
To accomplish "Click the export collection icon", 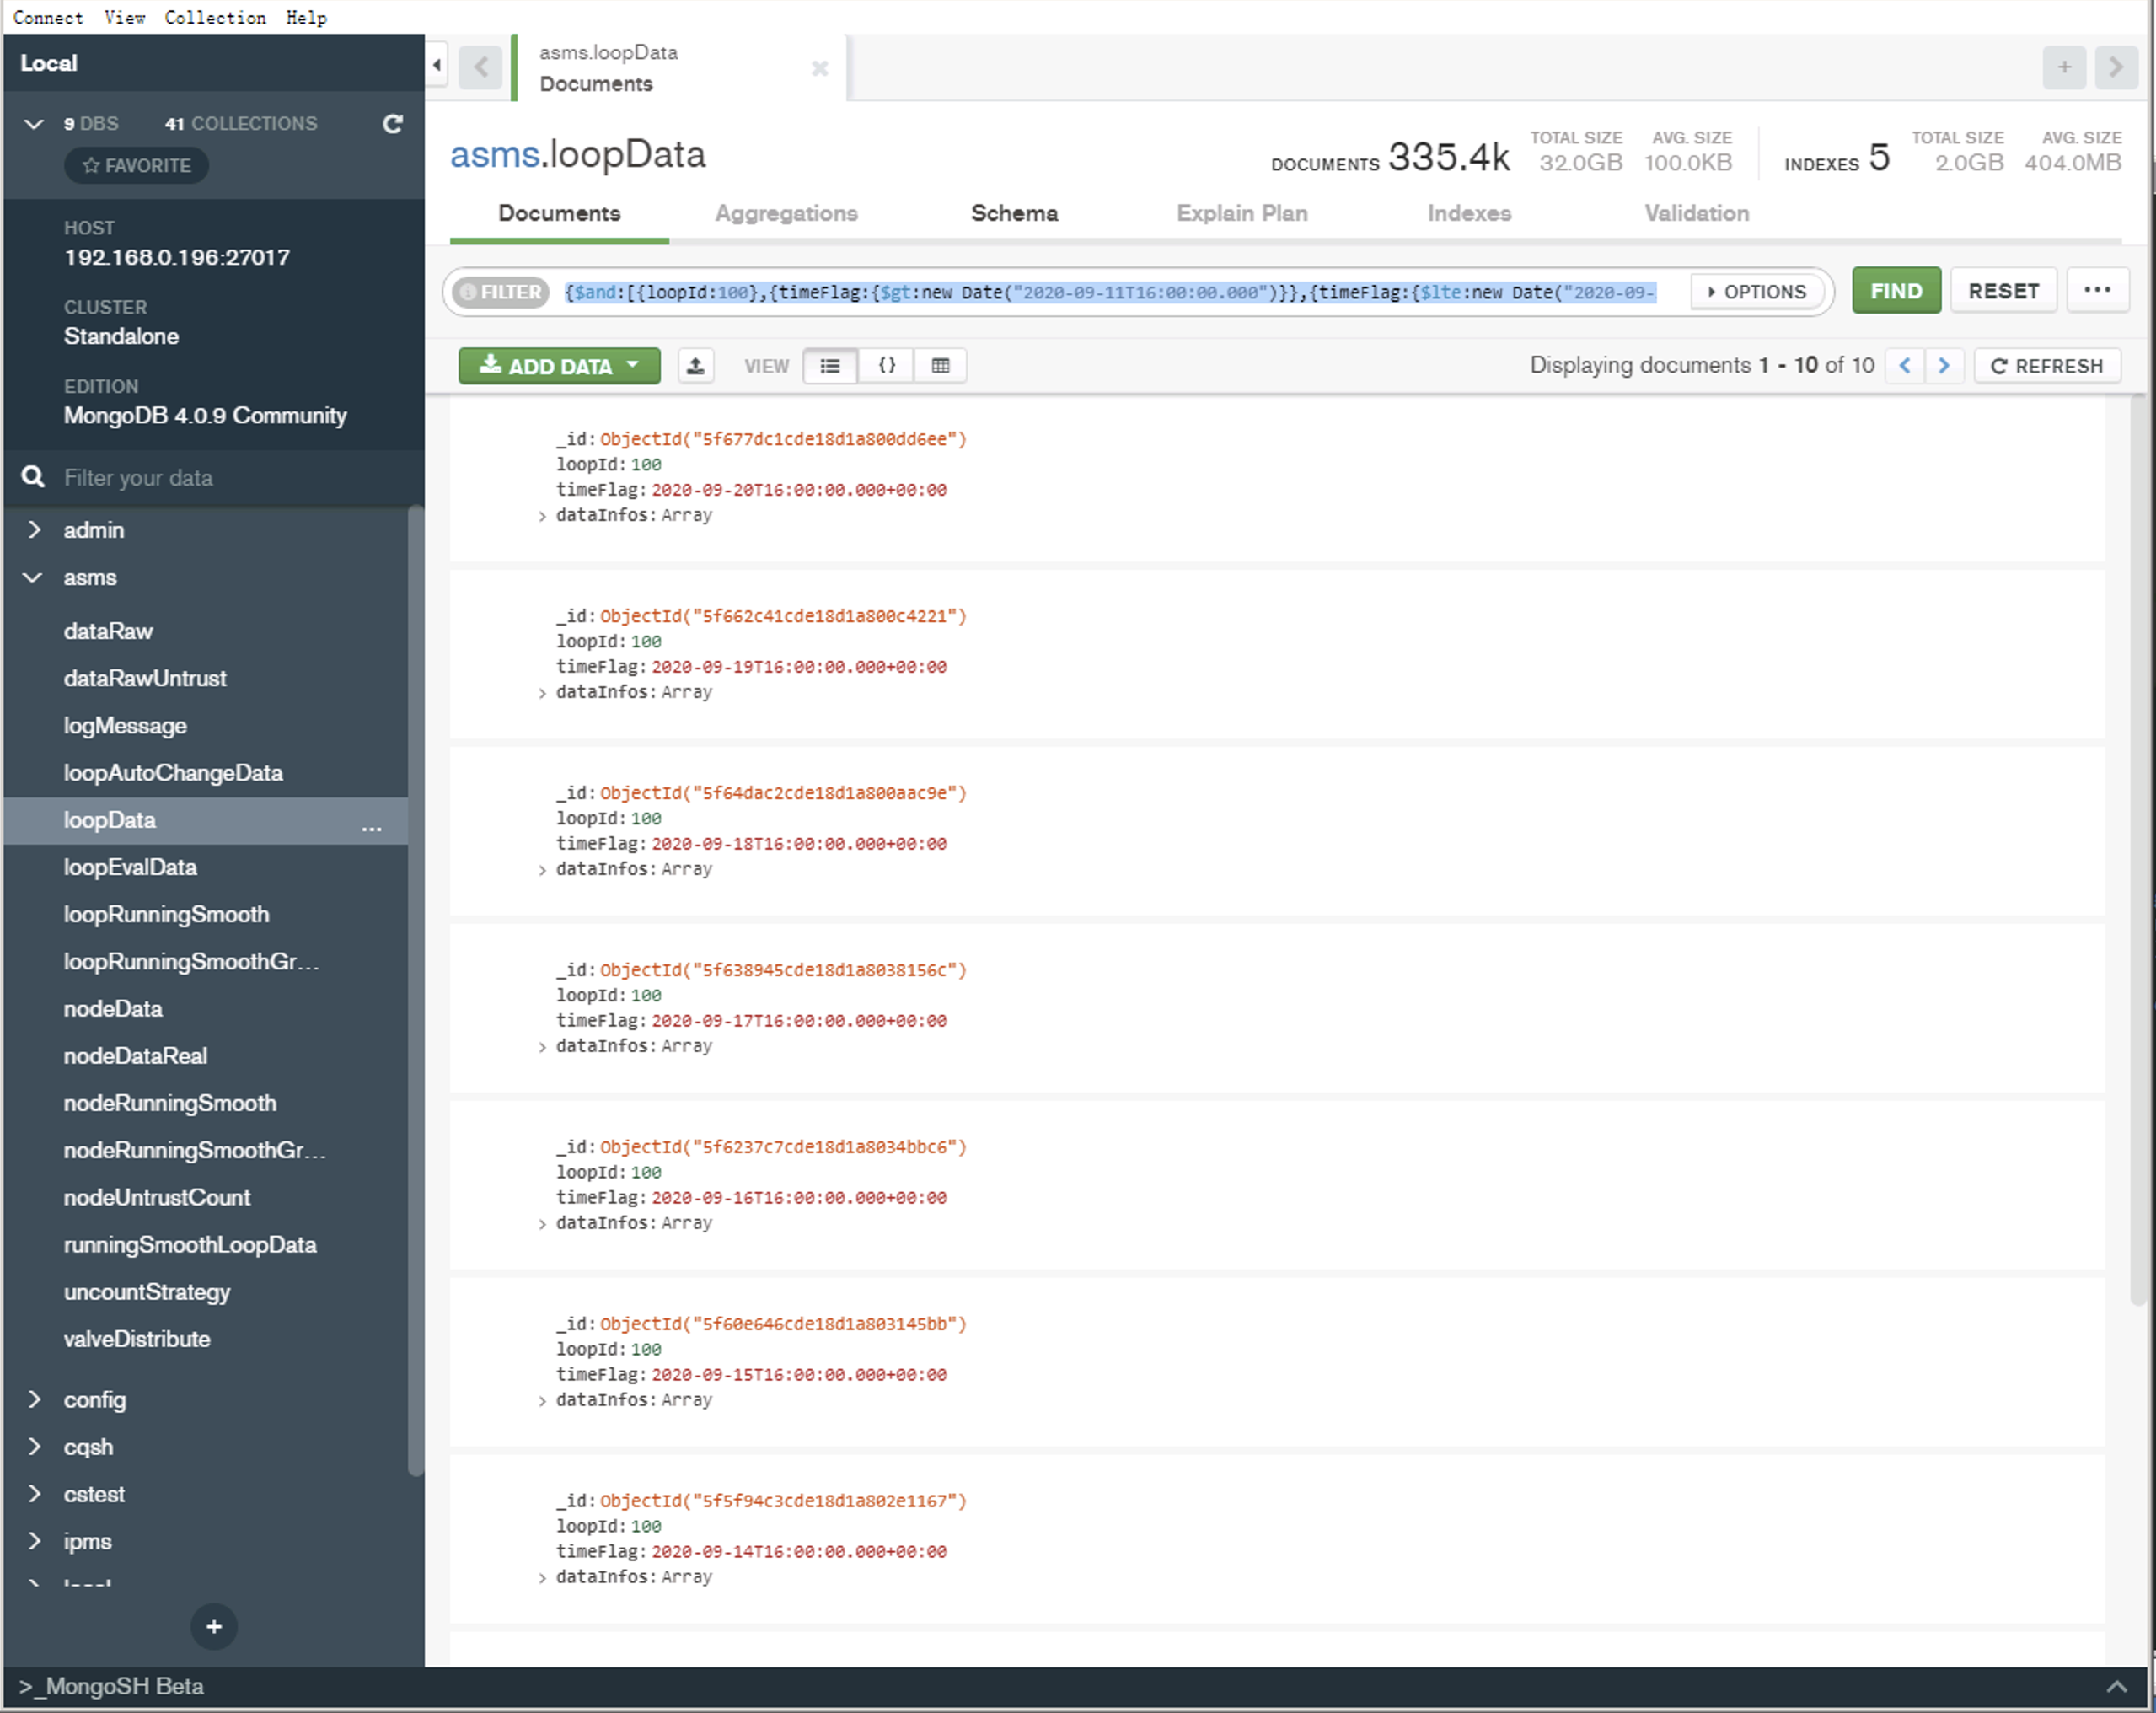I will [695, 366].
